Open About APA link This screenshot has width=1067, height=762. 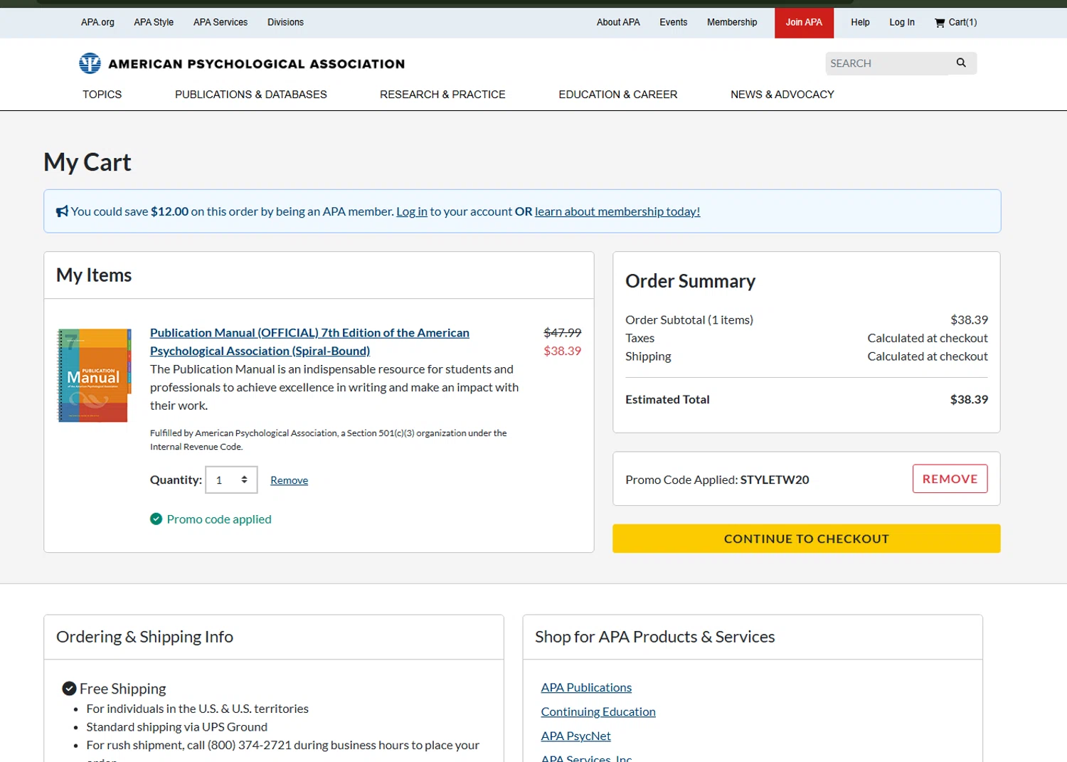[x=618, y=22]
